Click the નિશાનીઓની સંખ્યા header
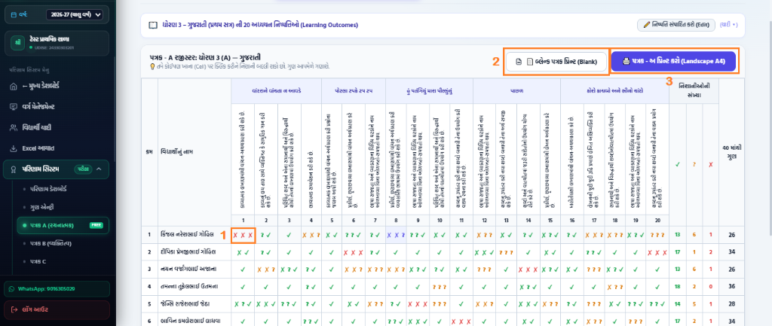Screen dimensions: 772x326 [694, 91]
